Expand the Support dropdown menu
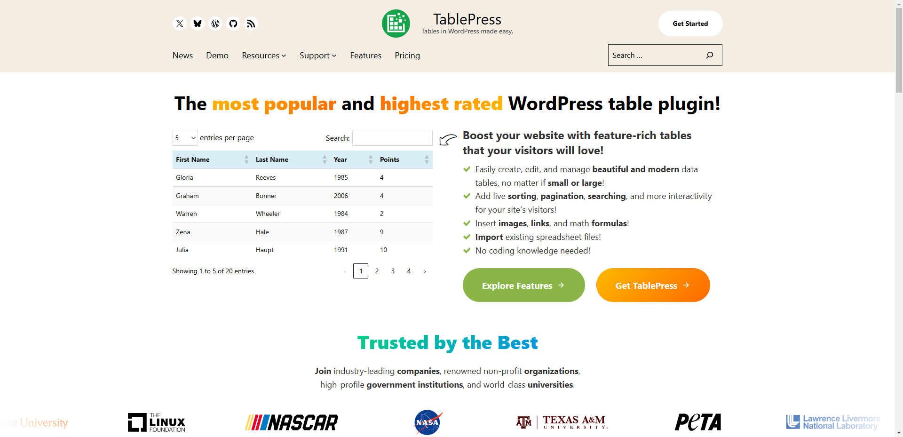 click(317, 56)
